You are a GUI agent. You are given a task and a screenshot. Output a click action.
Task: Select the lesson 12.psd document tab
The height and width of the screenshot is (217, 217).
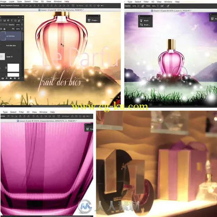point(61,10)
